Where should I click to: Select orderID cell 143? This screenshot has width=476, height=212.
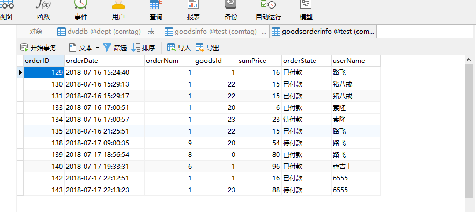coord(44,190)
